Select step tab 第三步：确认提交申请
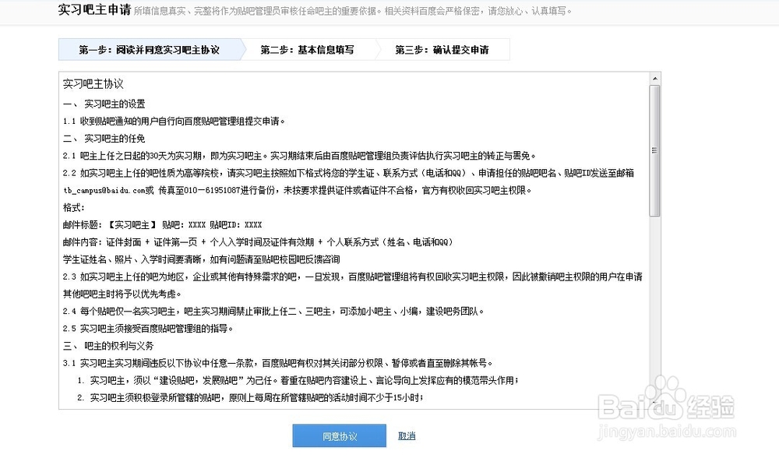The height and width of the screenshot is (458, 779). coord(442,50)
